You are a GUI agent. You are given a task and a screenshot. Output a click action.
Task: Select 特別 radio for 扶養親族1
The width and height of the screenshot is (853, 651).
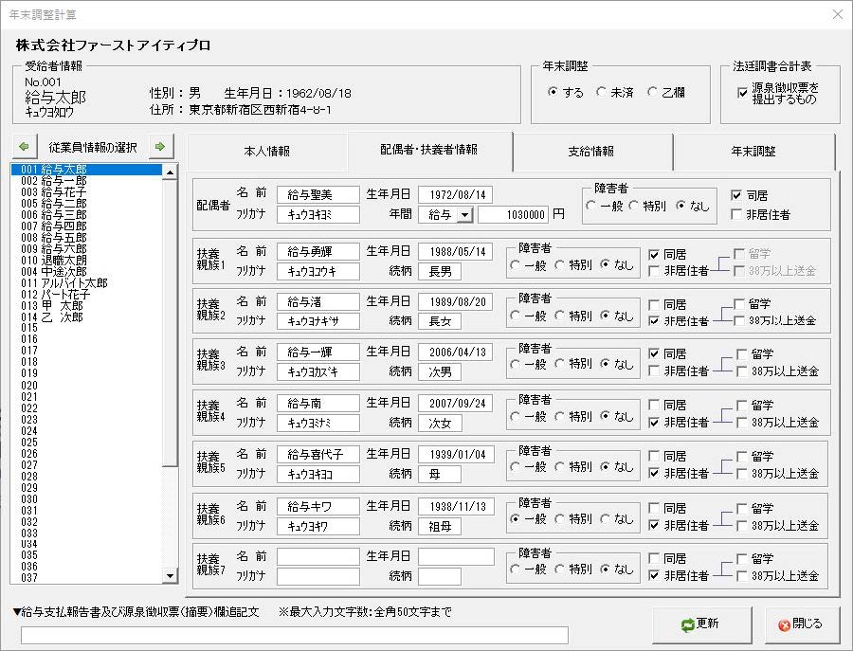(x=573, y=265)
